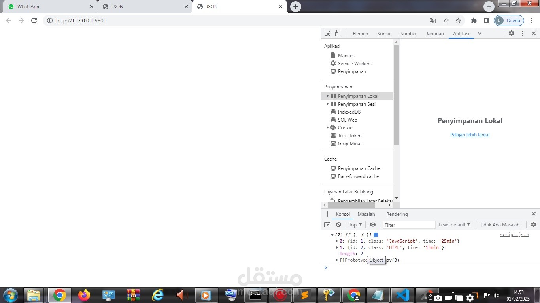Select the Aplikasi tab
540x303 pixels.
pyautogui.click(x=461, y=34)
